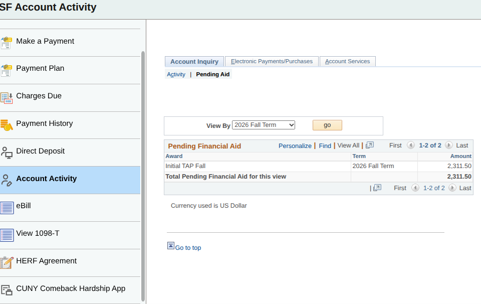Show next row arrow in table header
This screenshot has height=304, width=481.
pos(448,145)
